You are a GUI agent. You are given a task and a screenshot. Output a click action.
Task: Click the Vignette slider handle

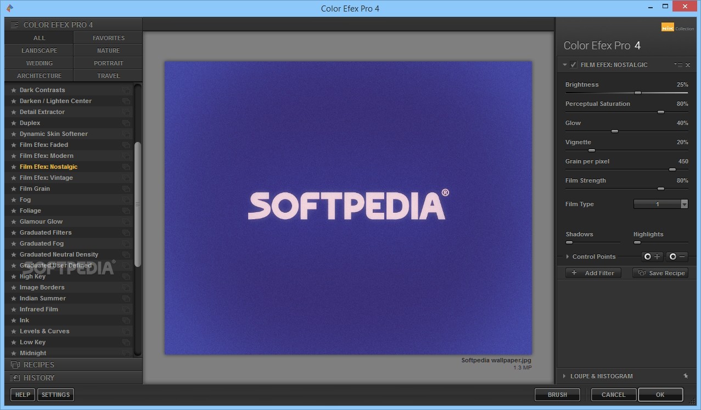click(x=591, y=151)
